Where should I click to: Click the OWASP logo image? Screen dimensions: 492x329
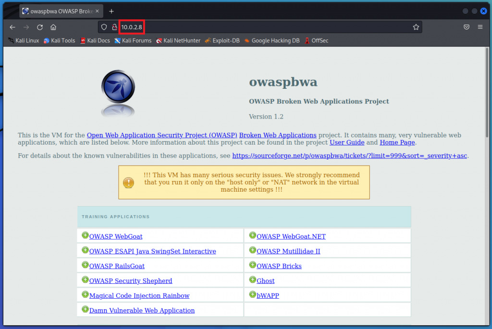tap(118, 93)
